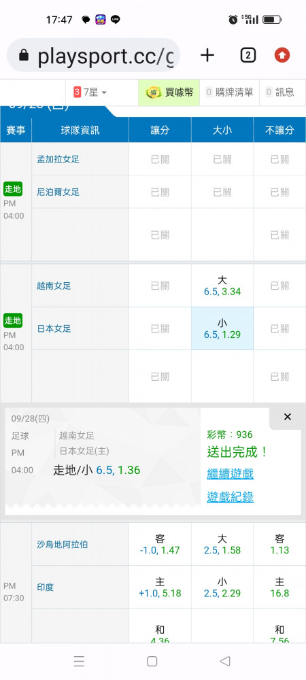This screenshot has height=680, width=306.
Task: Expand the 7星 dropdown menu
Action: pos(90,92)
